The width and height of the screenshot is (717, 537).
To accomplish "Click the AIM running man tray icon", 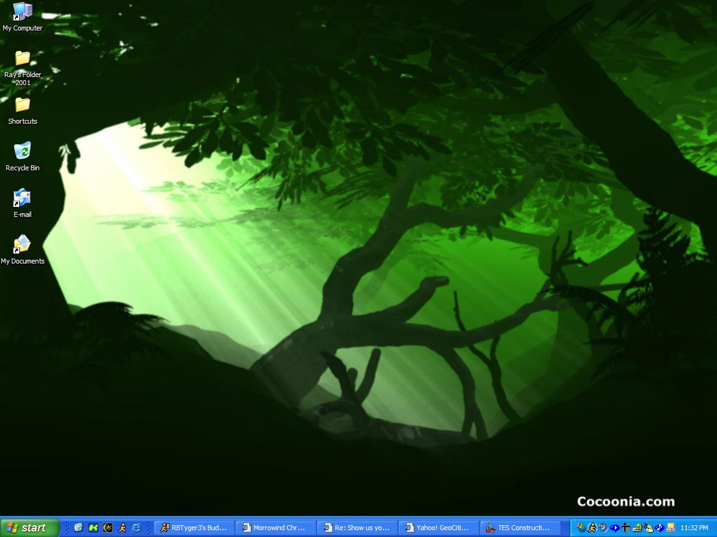I will click(592, 528).
